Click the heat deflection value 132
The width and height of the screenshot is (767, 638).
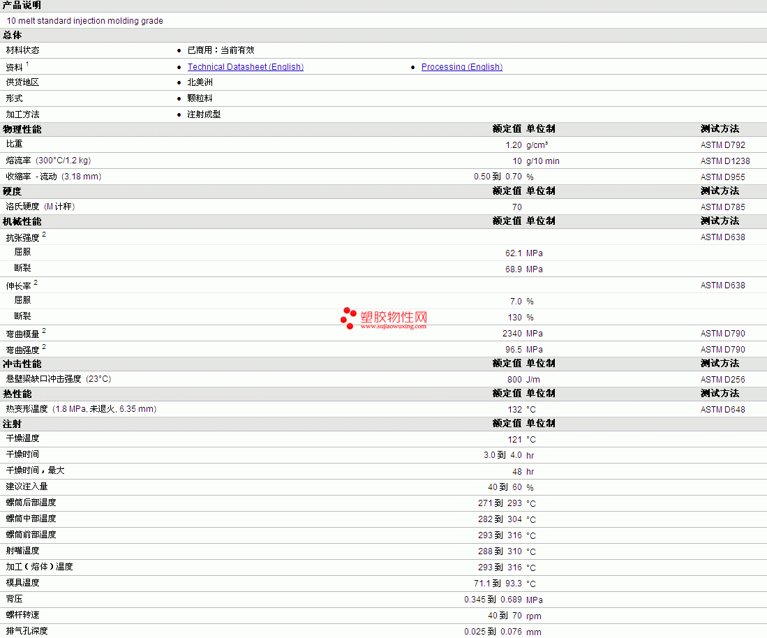(514, 410)
